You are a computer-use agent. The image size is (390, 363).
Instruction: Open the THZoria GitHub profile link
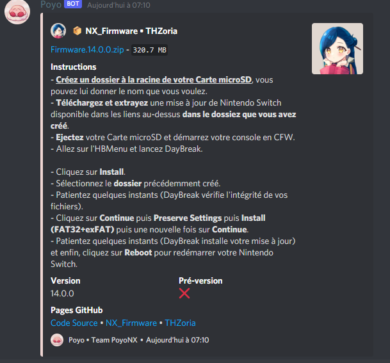click(180, 323)
